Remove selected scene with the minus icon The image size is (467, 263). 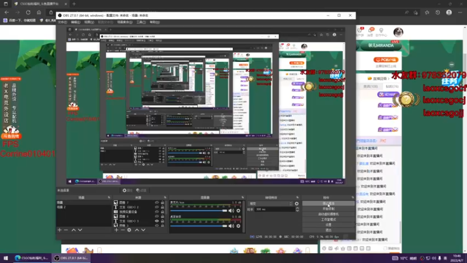pos(66,230)
